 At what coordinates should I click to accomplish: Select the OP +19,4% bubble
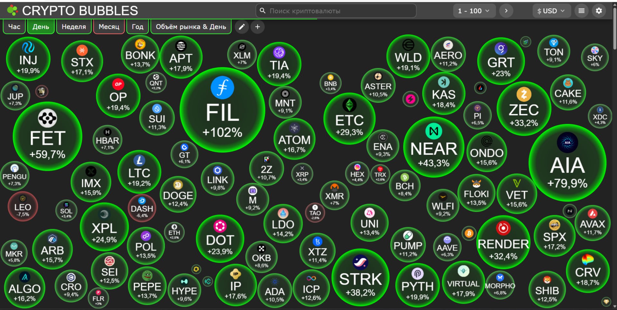118,96
